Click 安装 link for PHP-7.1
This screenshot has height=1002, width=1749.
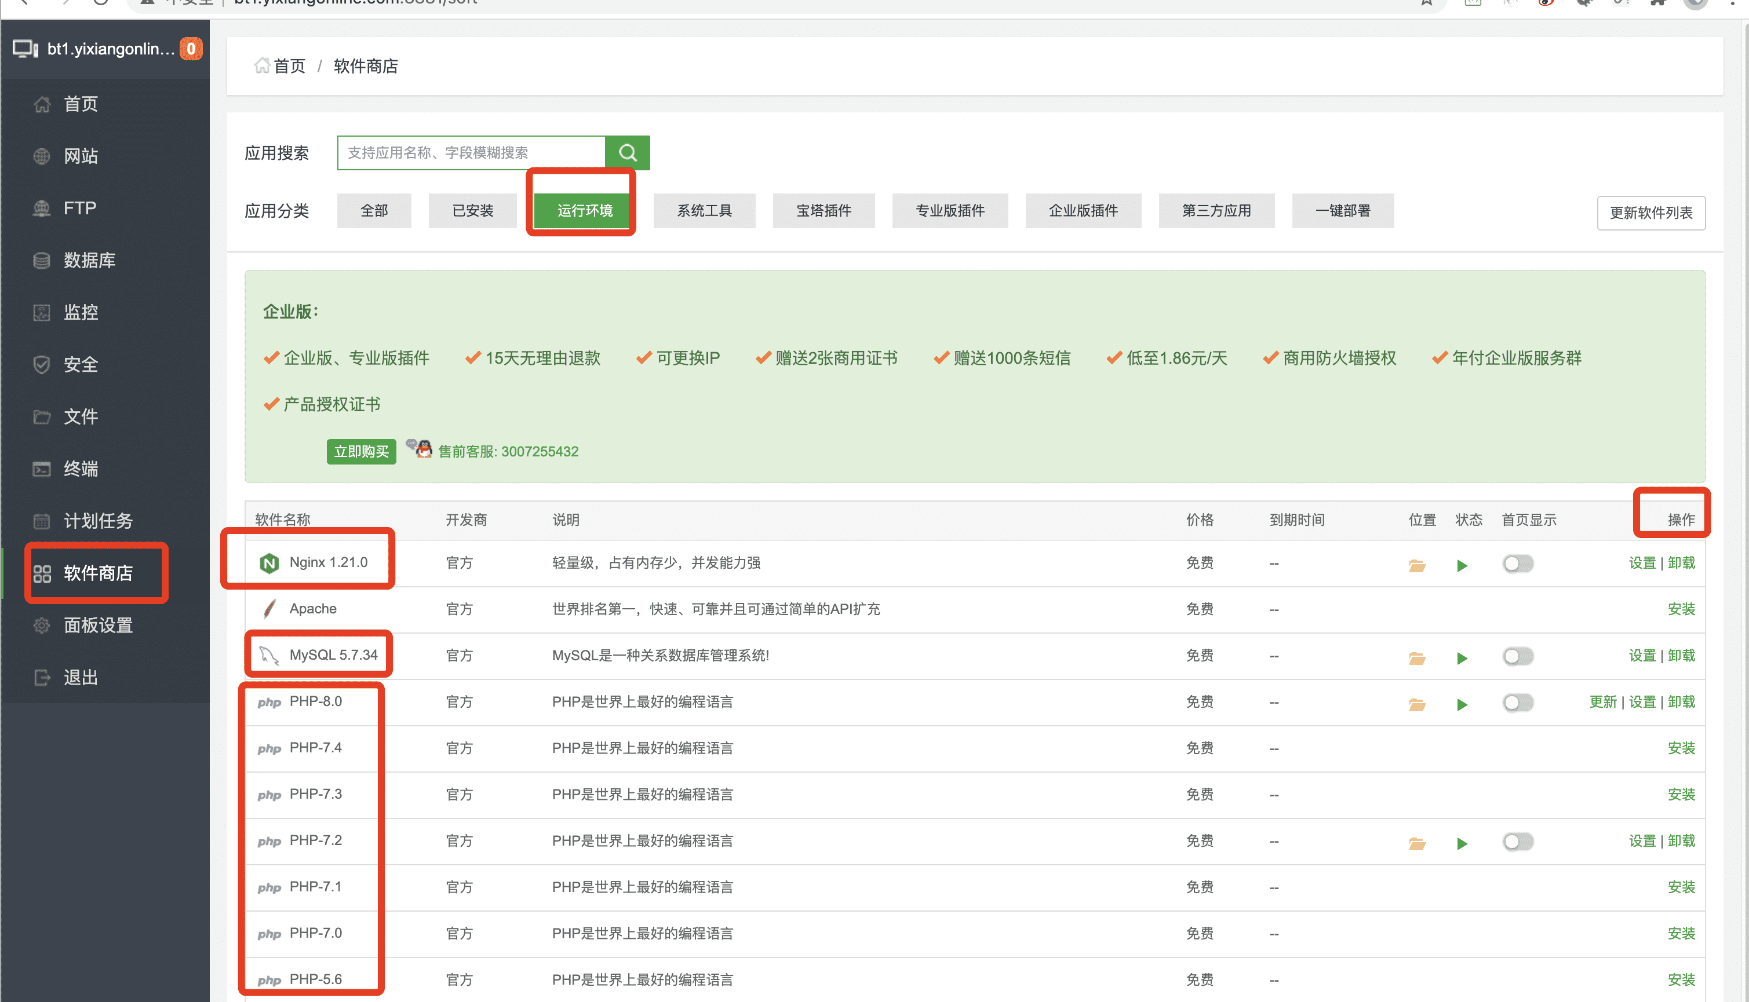click(x=1682, y=887)
